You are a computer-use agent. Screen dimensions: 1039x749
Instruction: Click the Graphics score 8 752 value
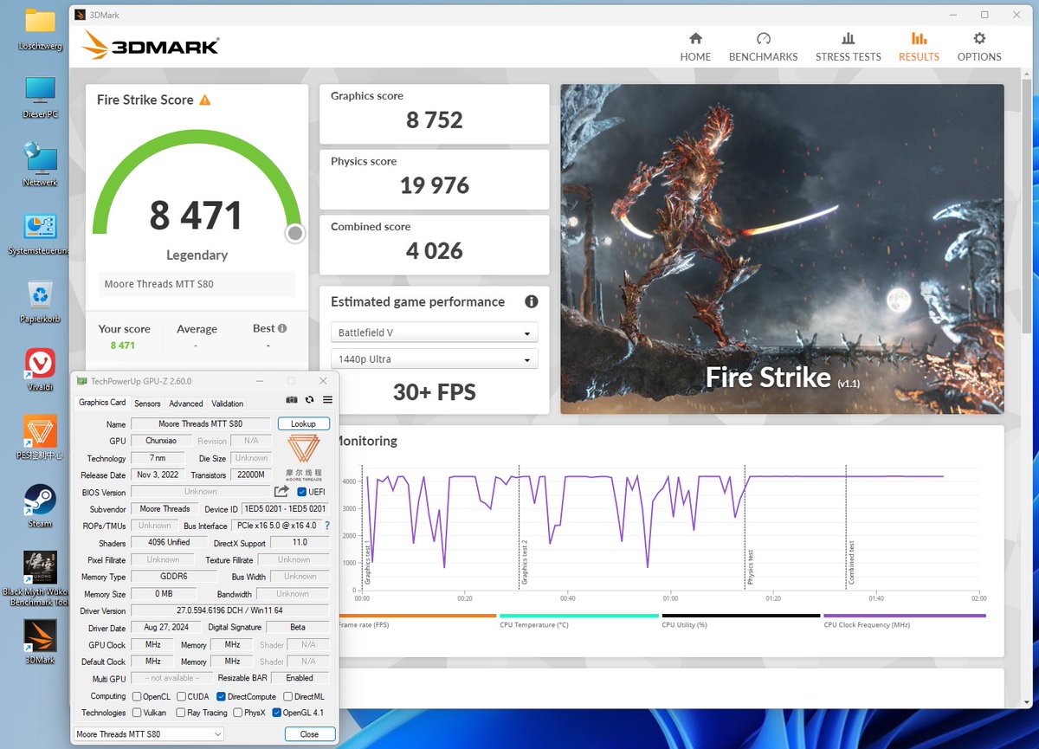click(434, 120)
